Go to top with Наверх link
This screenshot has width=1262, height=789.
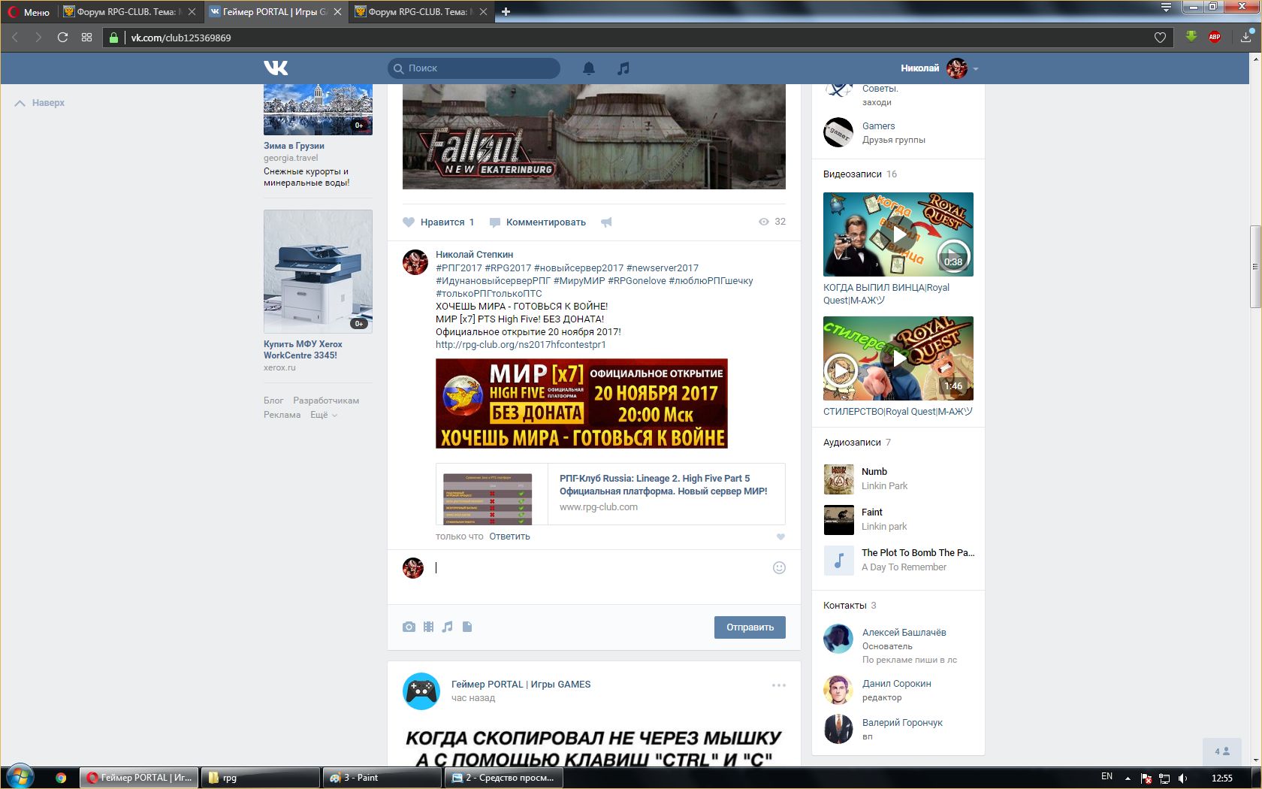tap(40, 103)
